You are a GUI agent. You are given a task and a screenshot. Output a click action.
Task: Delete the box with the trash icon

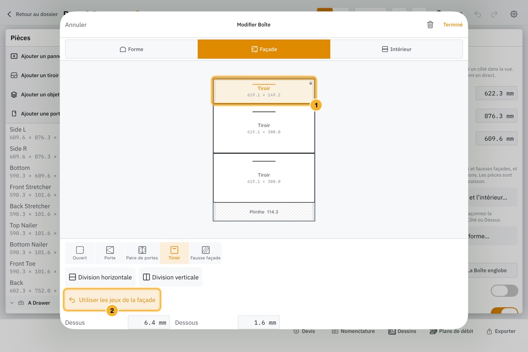(430, 25)
